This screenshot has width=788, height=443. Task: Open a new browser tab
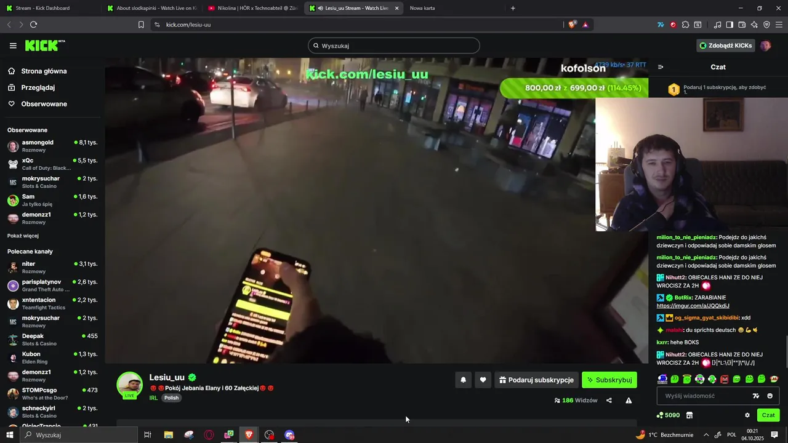click(513, 8)
